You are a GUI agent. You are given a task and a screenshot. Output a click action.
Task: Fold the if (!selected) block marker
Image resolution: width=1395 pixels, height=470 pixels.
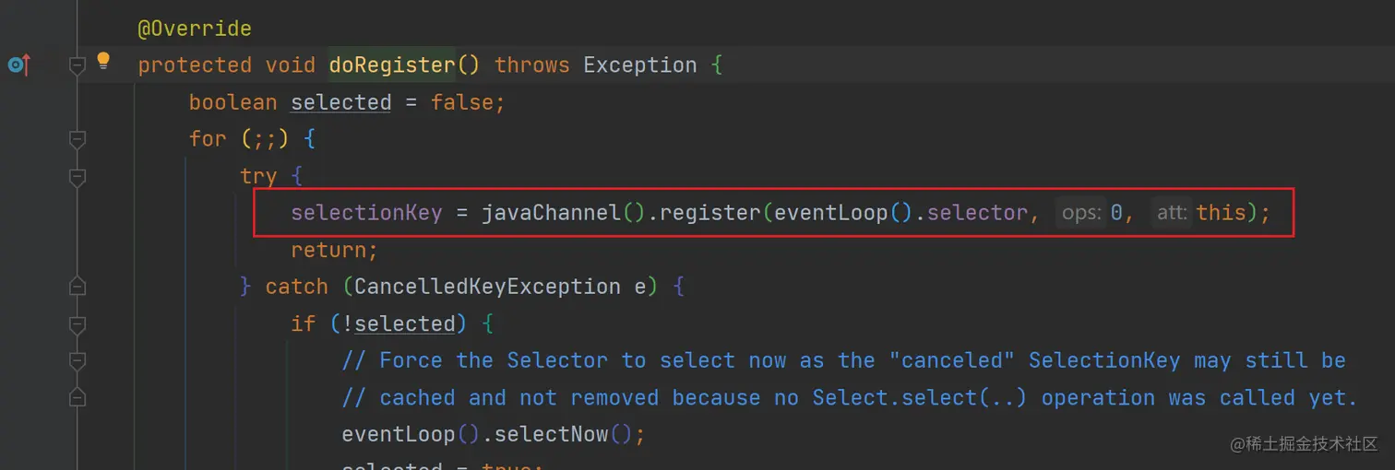77,323
